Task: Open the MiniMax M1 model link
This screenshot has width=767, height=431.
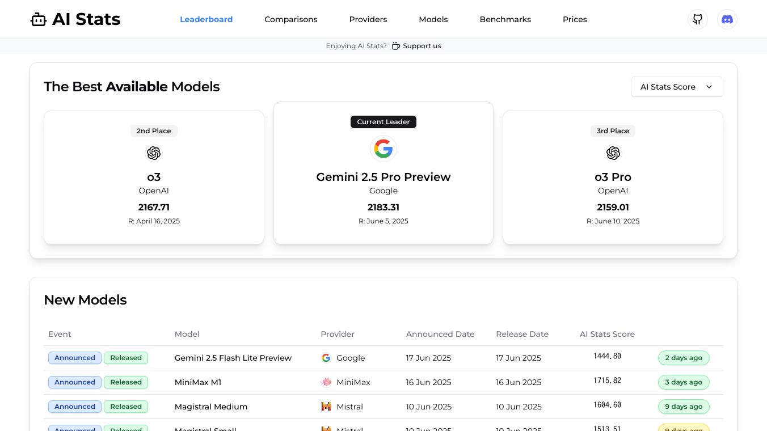Action: (x=198, y=382)
